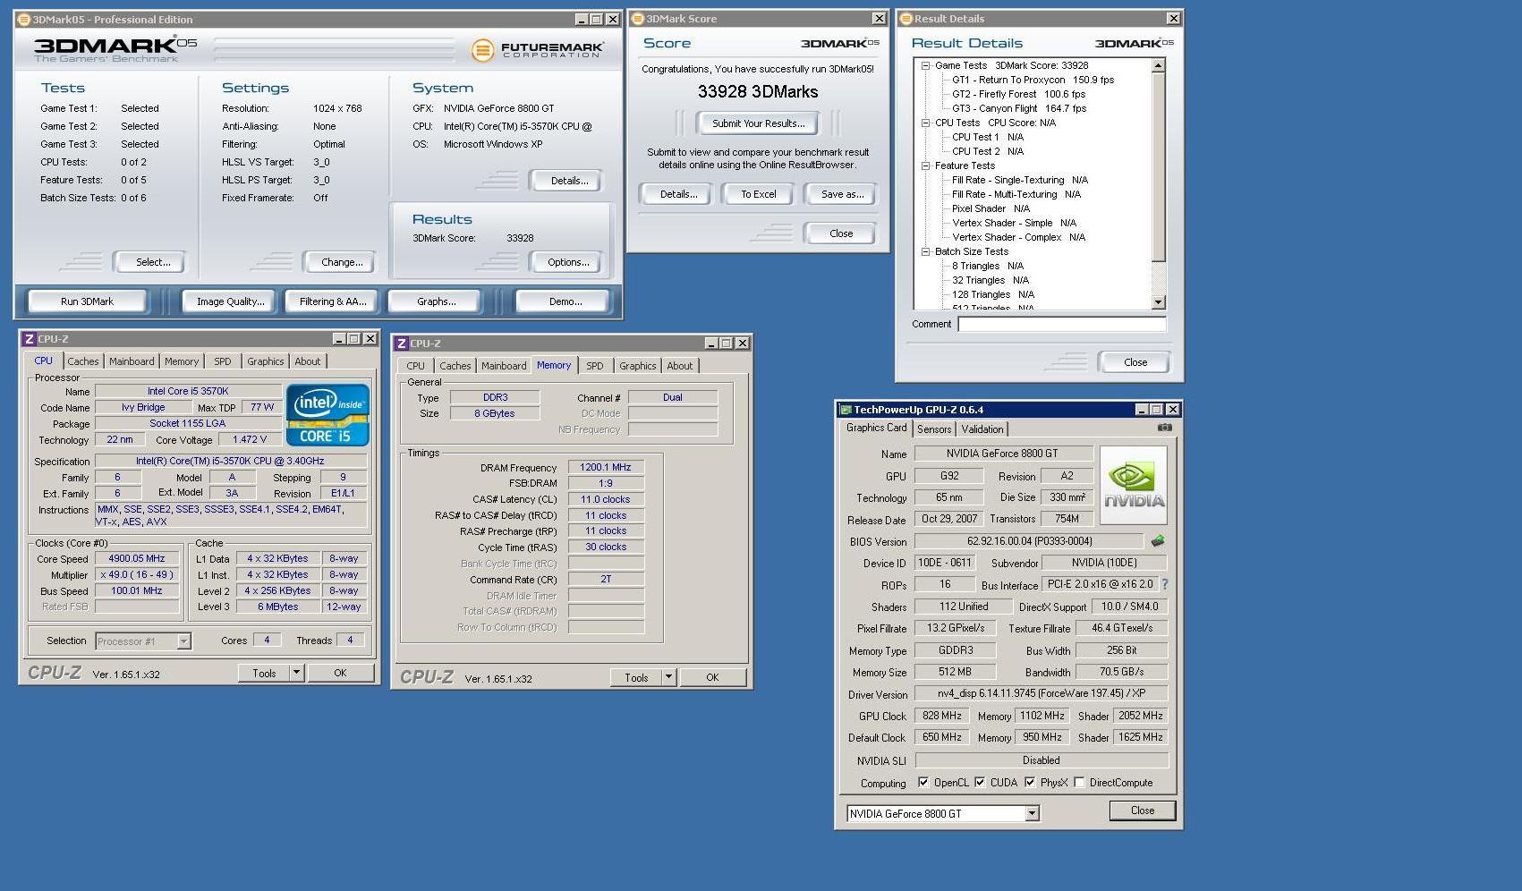Open Tools dropdown arrow in CPU-Z CPU window
Image resolution: width=1522 pixels, height=891 pixels.
pyautogui.click(x=297, y=674)
